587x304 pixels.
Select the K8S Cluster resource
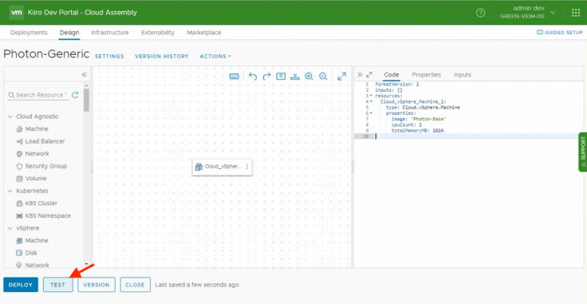coord(41,203)
